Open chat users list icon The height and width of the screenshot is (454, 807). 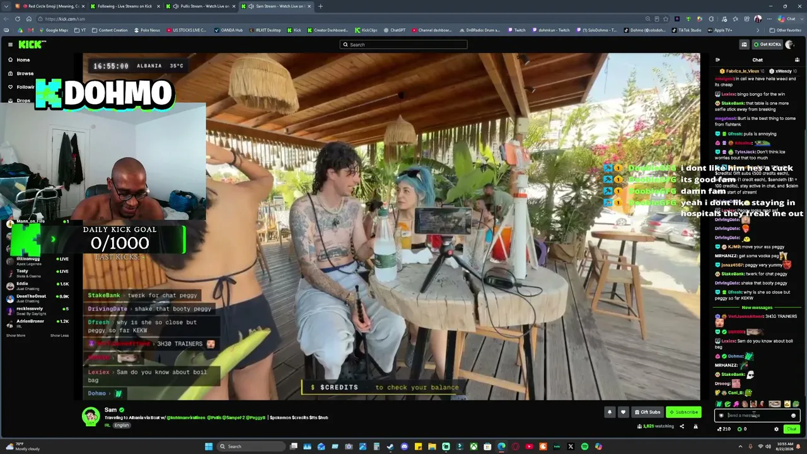[x=797, y=60]
